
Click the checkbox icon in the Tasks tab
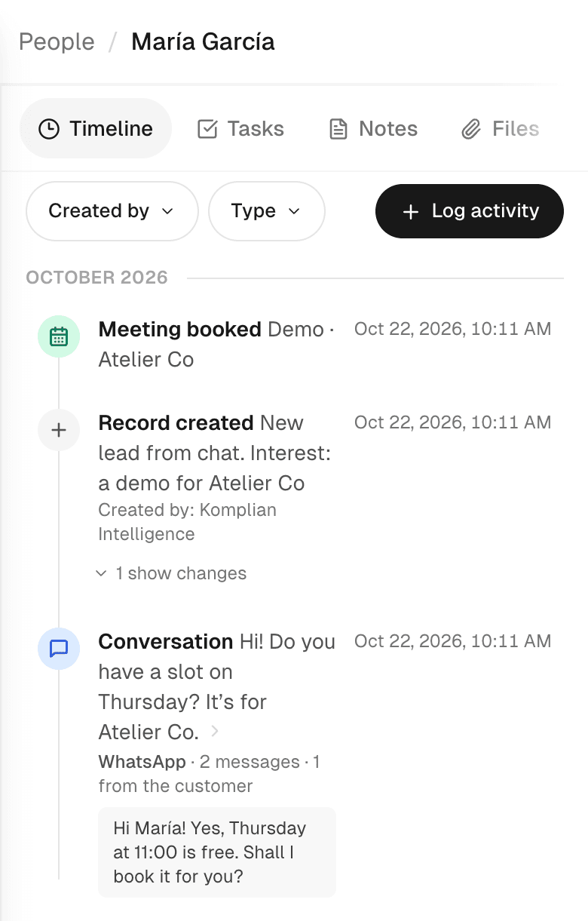pos(207,129)
